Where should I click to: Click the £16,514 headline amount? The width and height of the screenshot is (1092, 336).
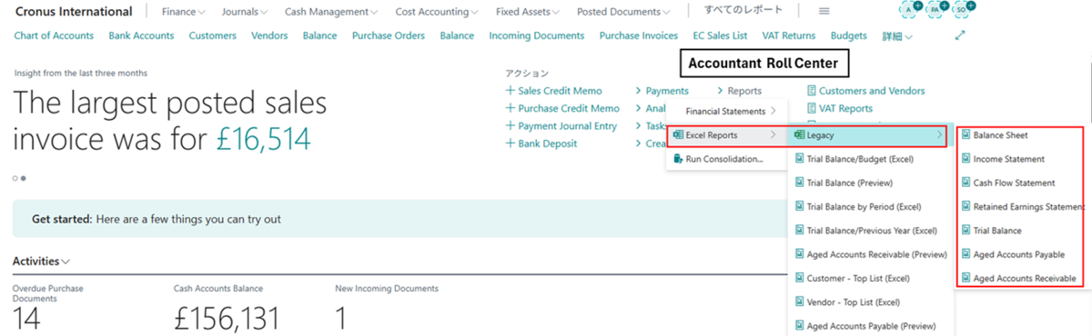coord(264,139)
